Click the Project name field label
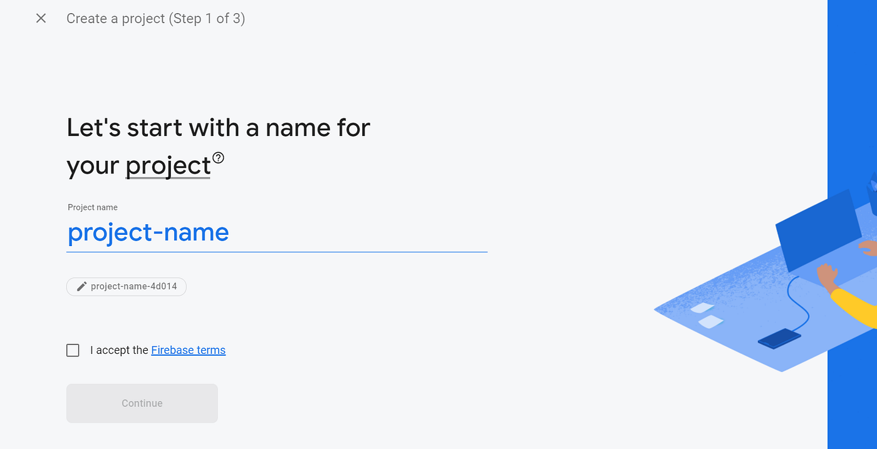This screenshot has width=877, height=449. coord(92,207)
